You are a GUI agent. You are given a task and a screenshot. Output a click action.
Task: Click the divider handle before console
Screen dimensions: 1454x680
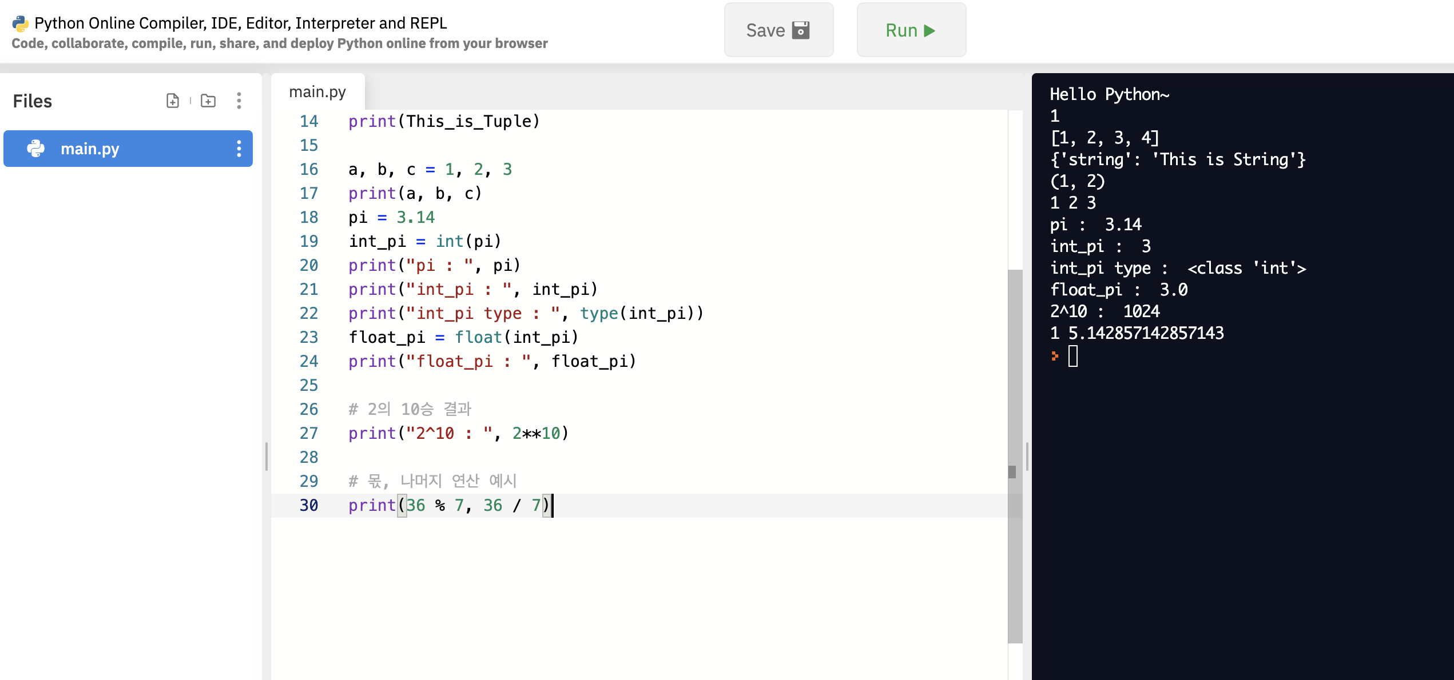point(1027,455)
